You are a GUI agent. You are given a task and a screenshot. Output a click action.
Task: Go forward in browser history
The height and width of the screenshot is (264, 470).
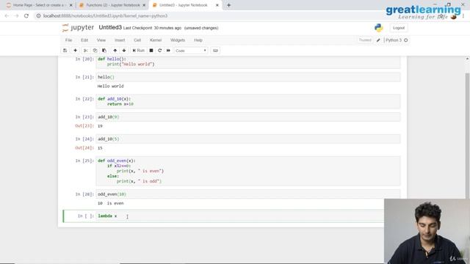16,16
